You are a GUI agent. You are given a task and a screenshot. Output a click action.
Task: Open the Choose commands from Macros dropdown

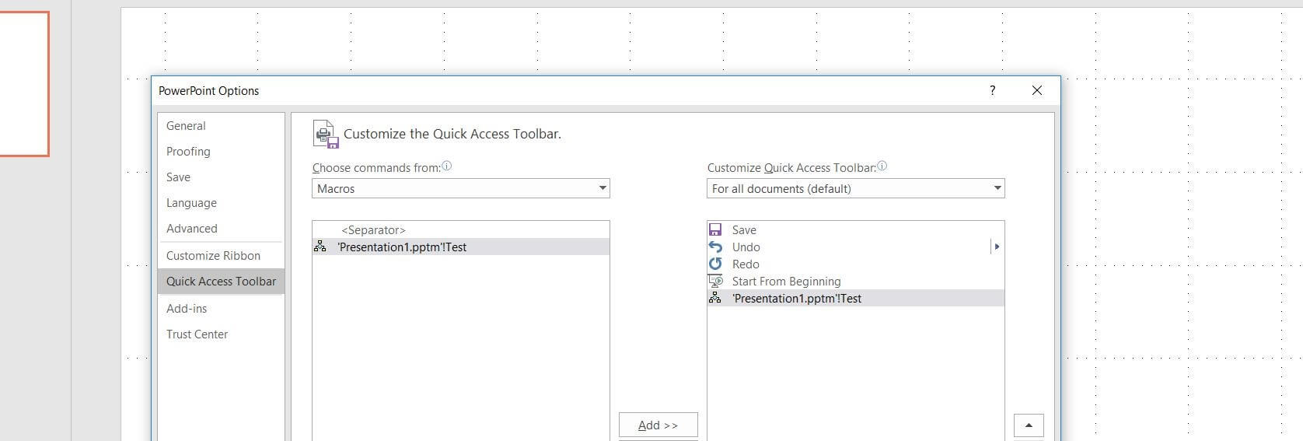click(x=460, y=188)
